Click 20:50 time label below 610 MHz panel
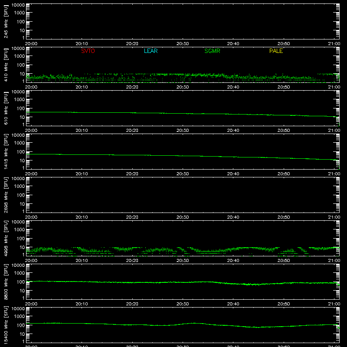The width and height of the screenshot is (347, 347). (x=284, y=131)
